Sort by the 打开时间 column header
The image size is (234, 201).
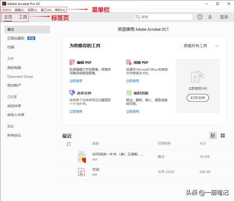pos(164,143)
